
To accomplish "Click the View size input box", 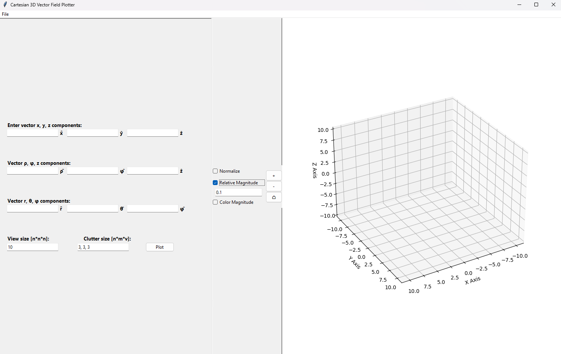I will point(33,247).
